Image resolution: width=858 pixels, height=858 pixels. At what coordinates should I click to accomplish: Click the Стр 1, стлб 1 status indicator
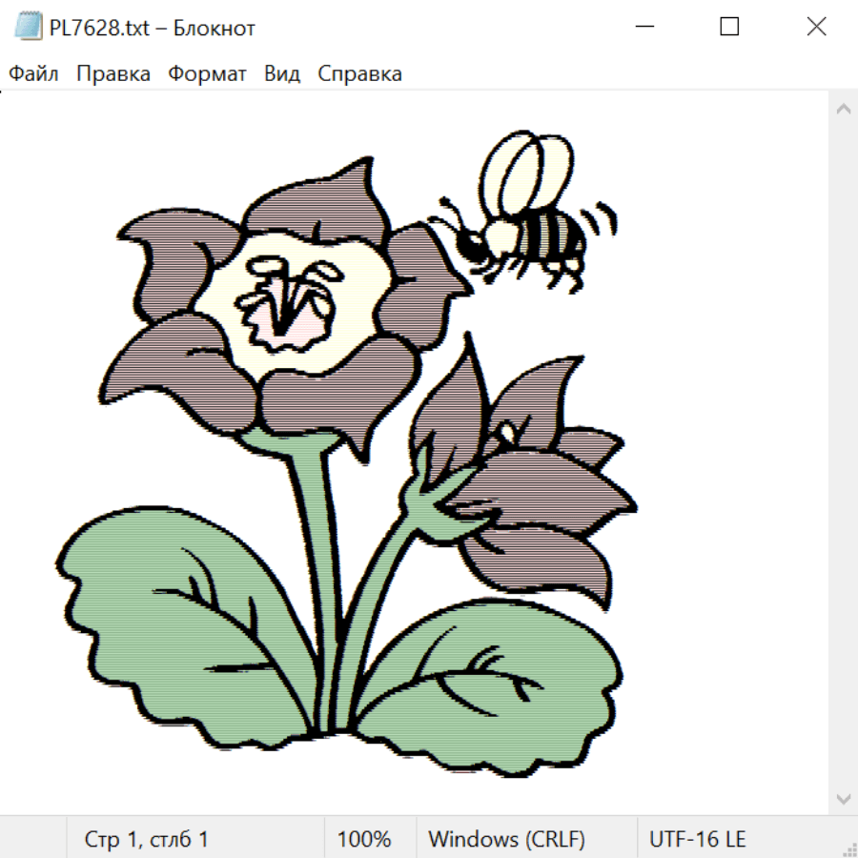[147, 840]
